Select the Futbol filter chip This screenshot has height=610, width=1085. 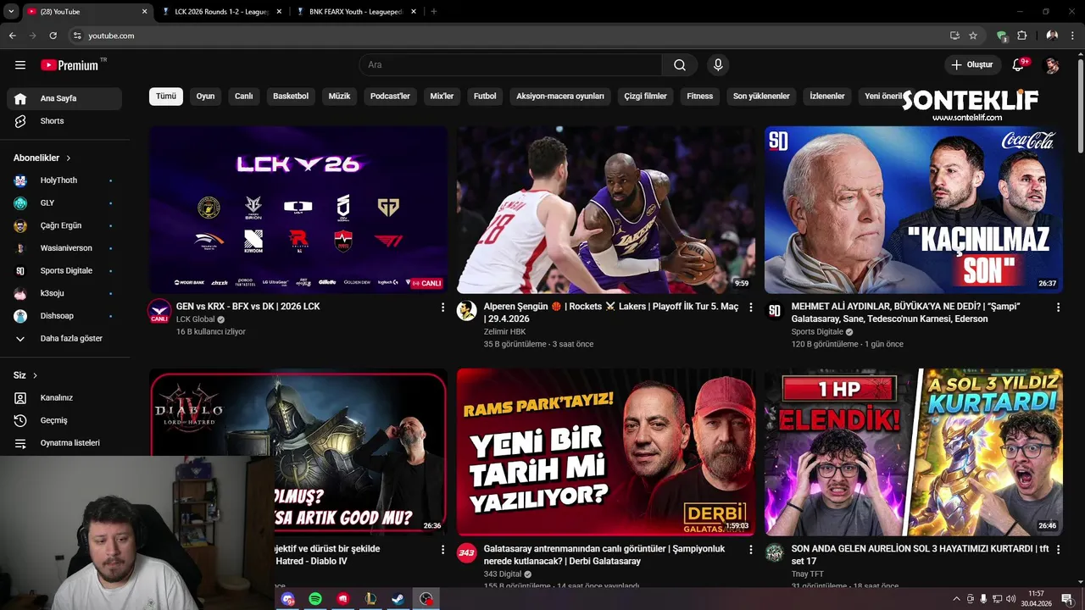pyautogui.click(x=485, y=96)
